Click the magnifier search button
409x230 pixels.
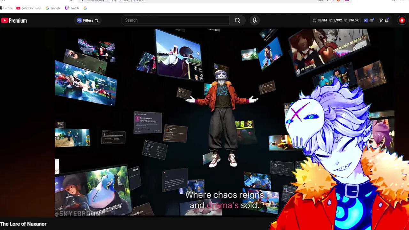pyautogui.click(x=237, y=20)
